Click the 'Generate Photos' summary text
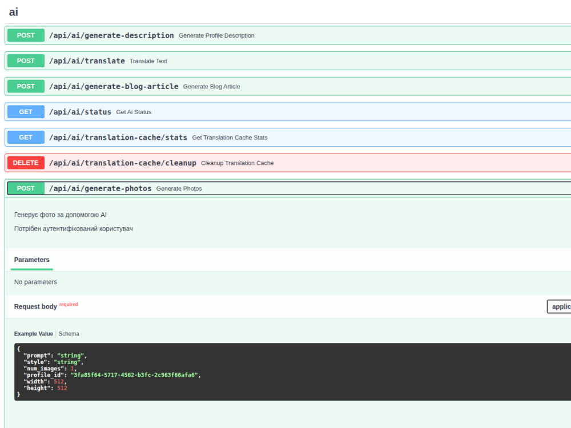This screenshot has height=428, width=571. (179, 188)
